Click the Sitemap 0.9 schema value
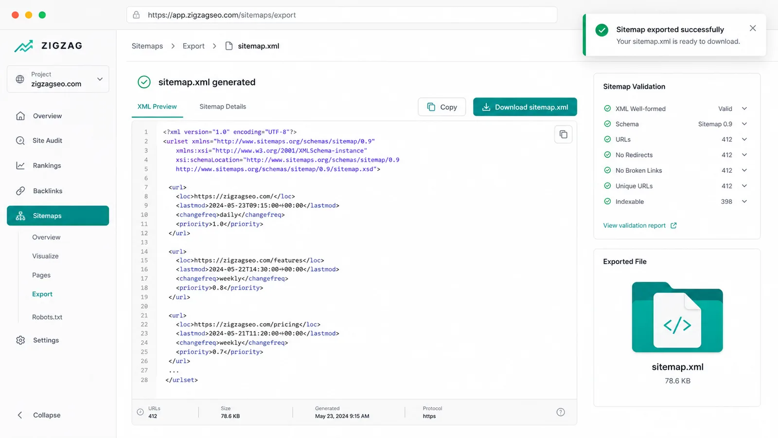778x438 pixels. (x=715, y=124)
